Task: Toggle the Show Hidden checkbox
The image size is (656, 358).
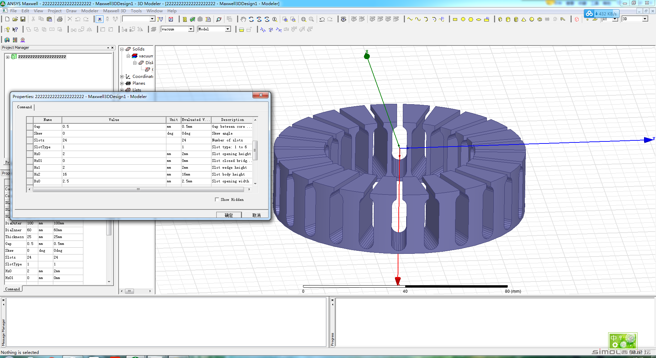Action: (x=217, y=199)
